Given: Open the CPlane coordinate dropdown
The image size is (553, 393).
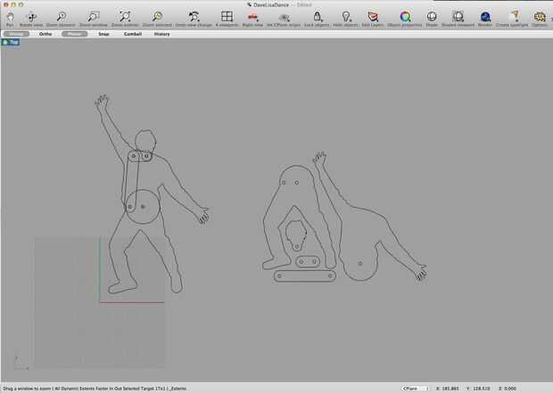Looking at the screenshot, I should coord(415,389).
